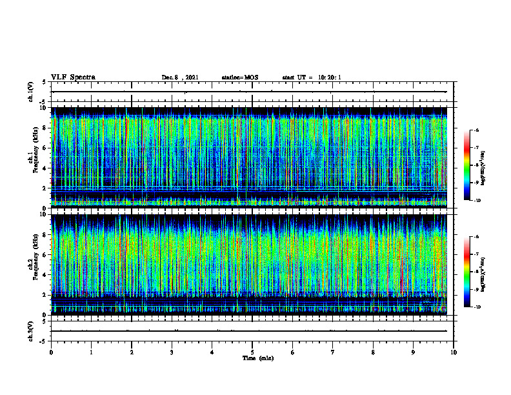This screenshot has height=395, width=511.
Task: Click the ch.1 spectrogram panel
Action: 249,157
